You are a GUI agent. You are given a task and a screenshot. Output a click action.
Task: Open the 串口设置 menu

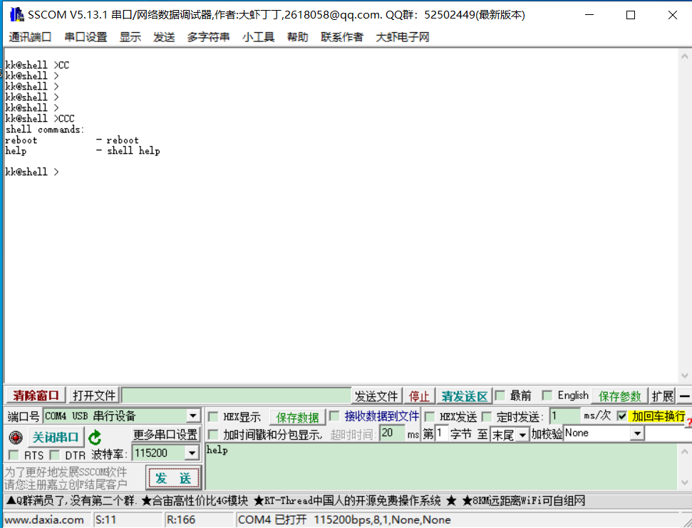coord(86,37)
